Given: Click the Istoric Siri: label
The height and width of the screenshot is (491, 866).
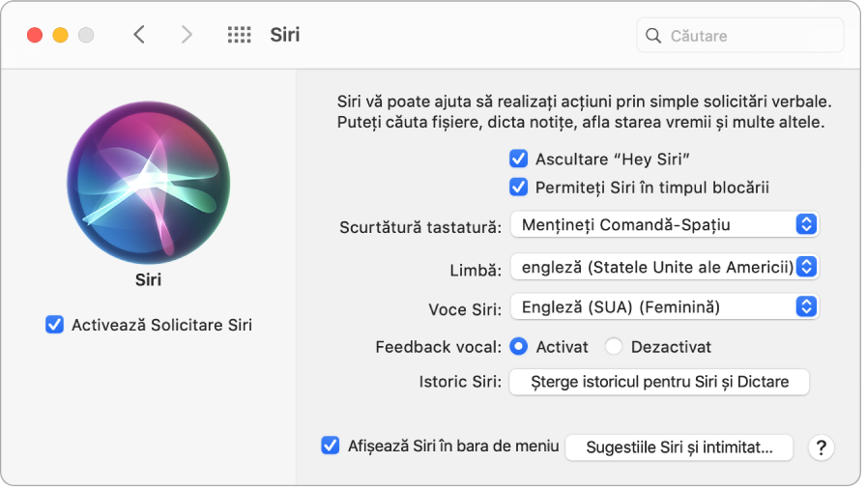Looking at the screenshot, I should (460, 382).
